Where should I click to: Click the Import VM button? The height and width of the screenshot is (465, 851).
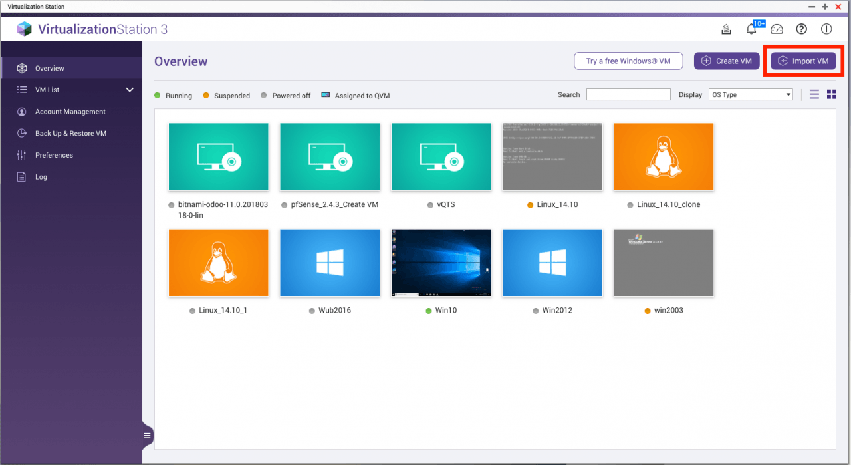[803, 61]
